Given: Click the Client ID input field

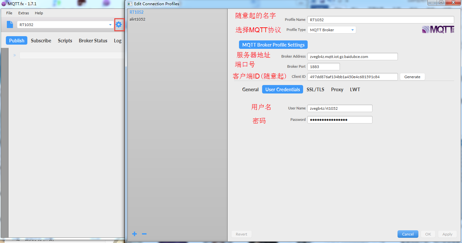Looking at the screenshot, I should point(353,77).
